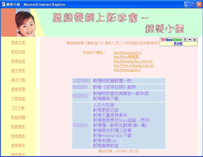Go to the 雯雯秘密 page
203x157 pixels.
(x=18, y=61)
